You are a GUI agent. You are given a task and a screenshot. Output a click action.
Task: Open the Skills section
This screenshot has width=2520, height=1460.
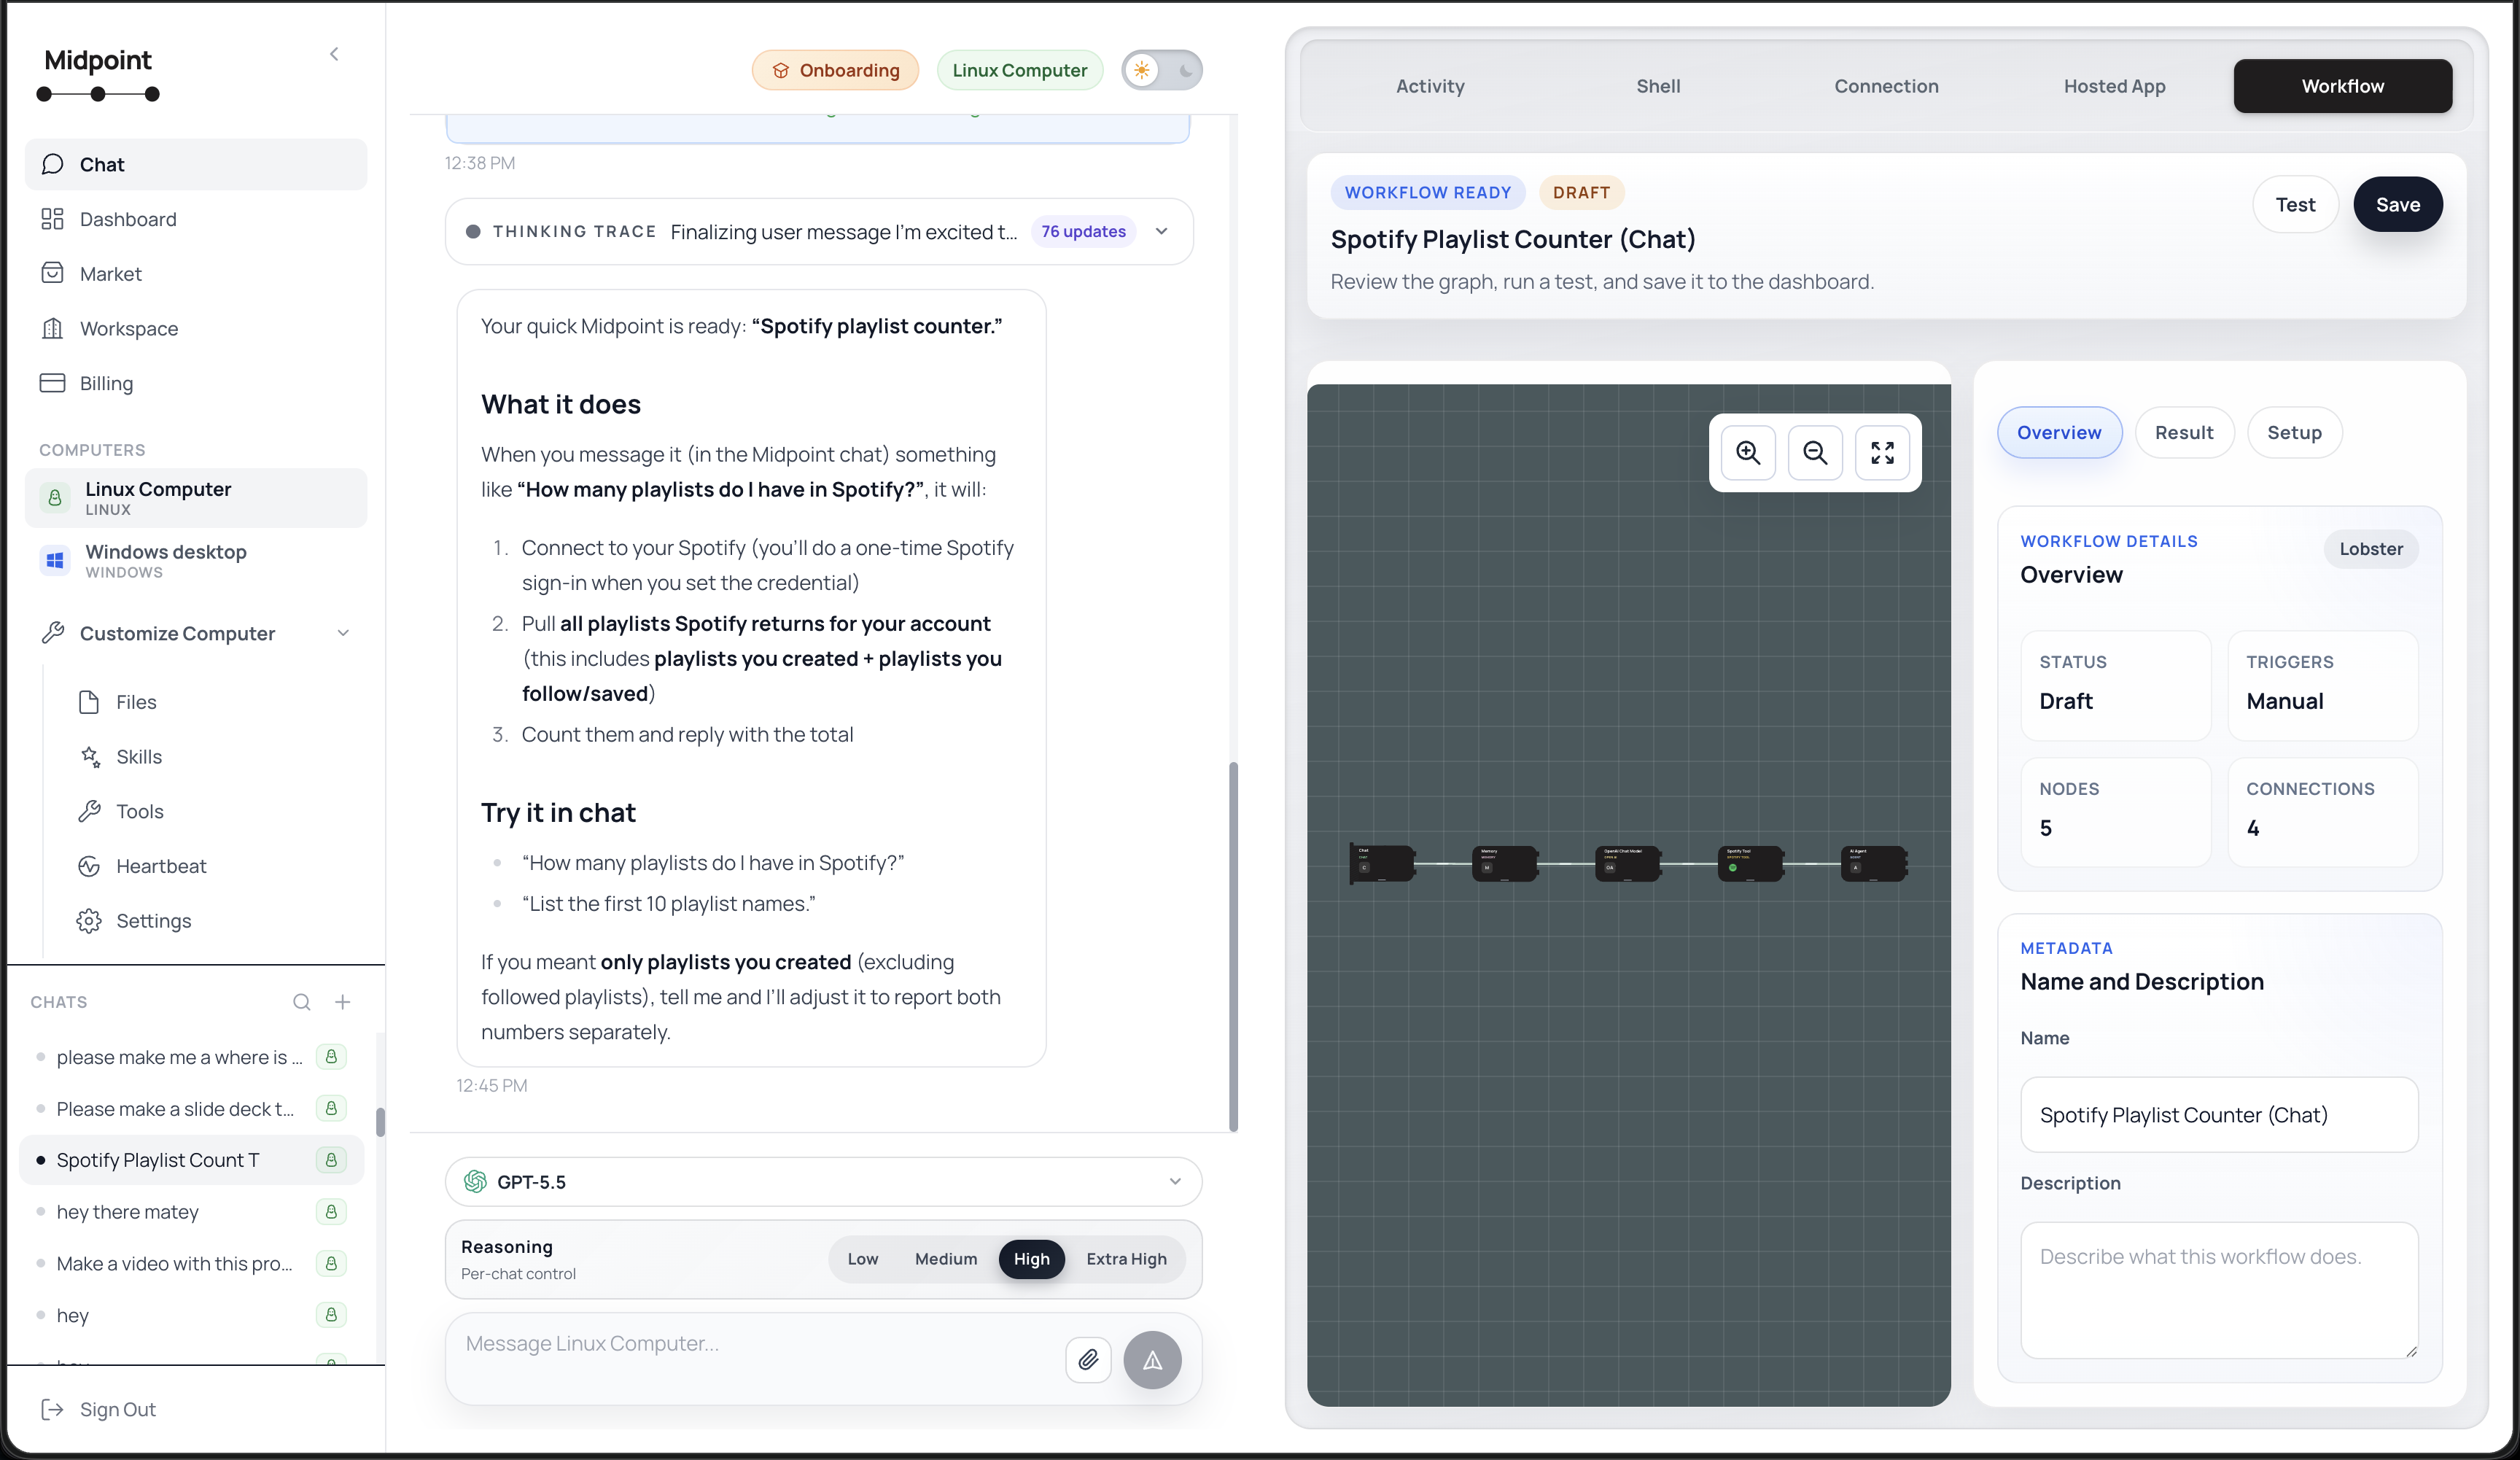[x=214, y=756]
